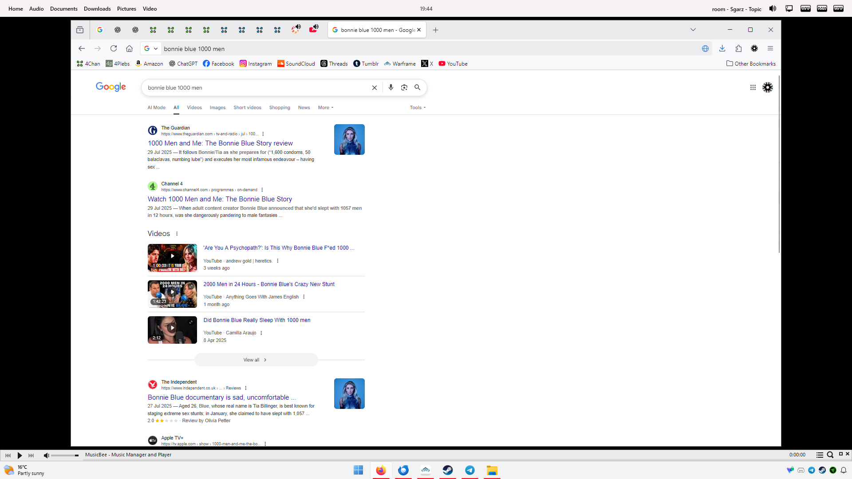Open options for Channel 4 result
852x479 pixels.
point(262,190)
